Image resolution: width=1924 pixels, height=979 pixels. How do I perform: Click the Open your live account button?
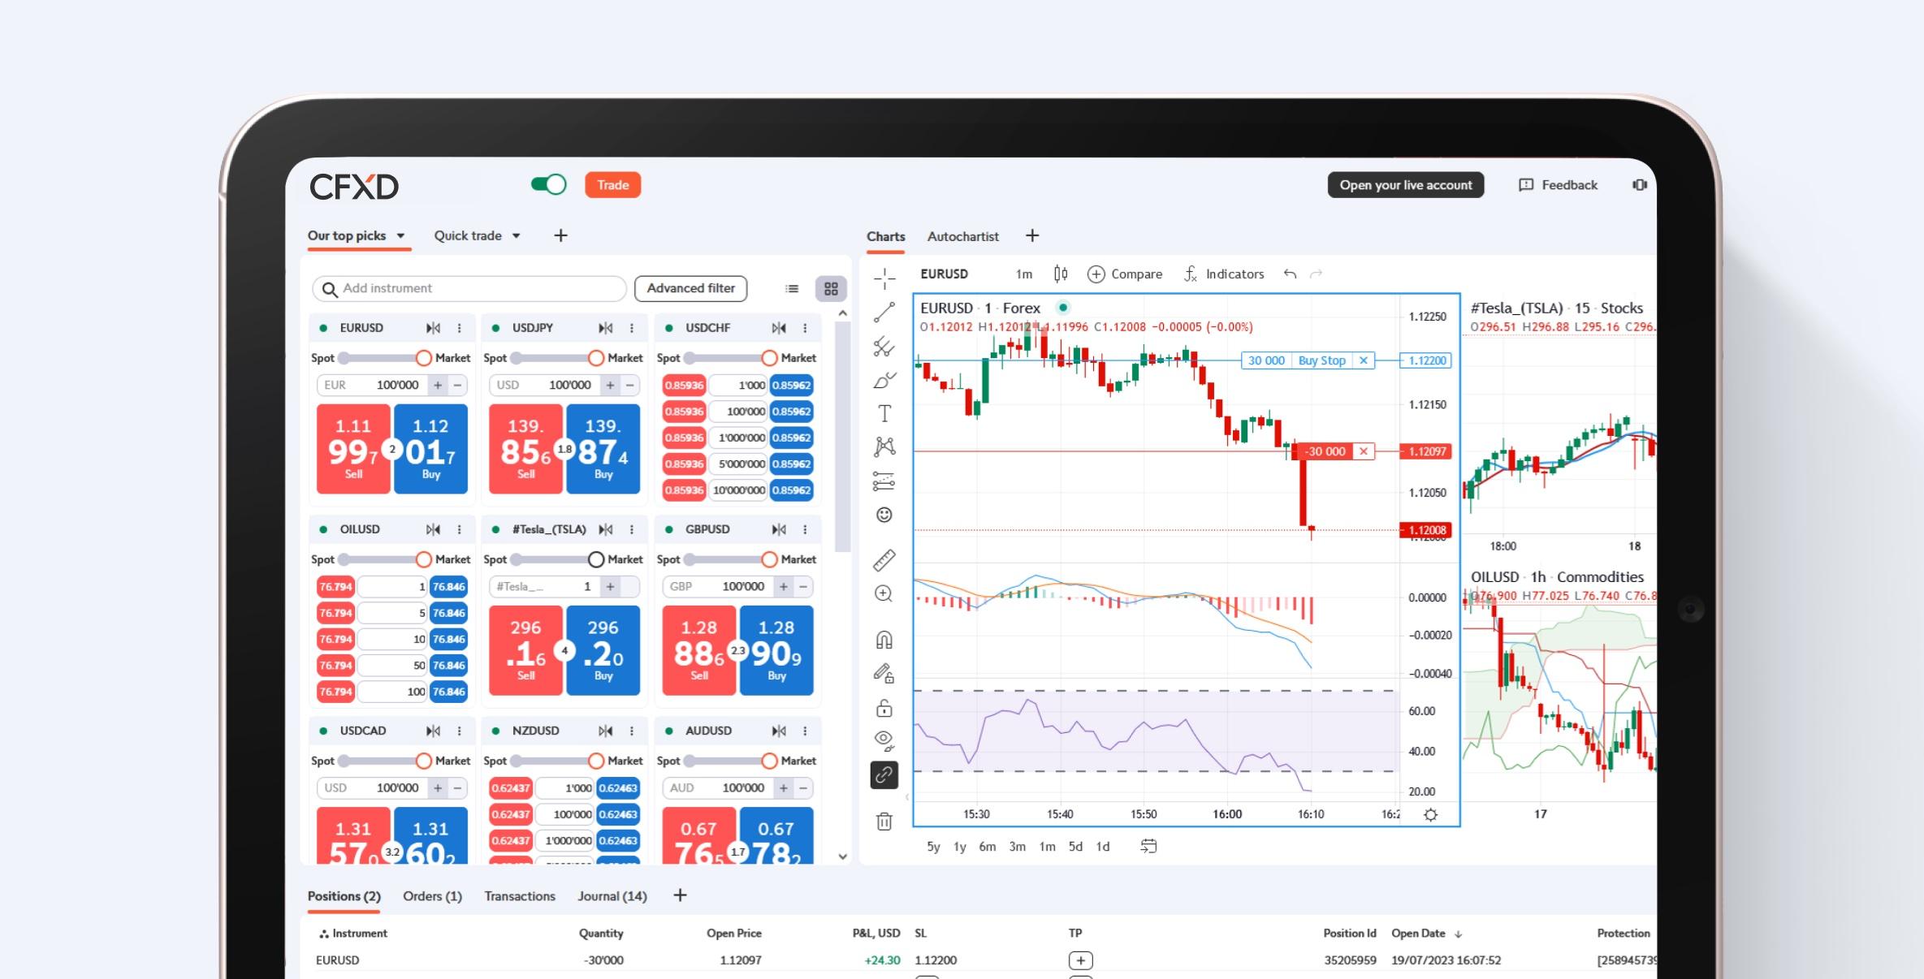pyautogui.click(x=1405, y=184)
